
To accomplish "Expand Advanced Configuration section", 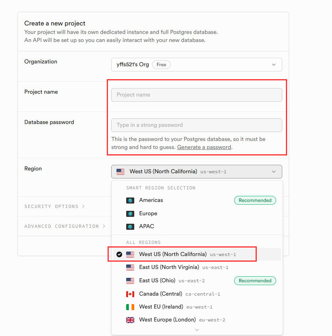I will [x=65, y=226].
